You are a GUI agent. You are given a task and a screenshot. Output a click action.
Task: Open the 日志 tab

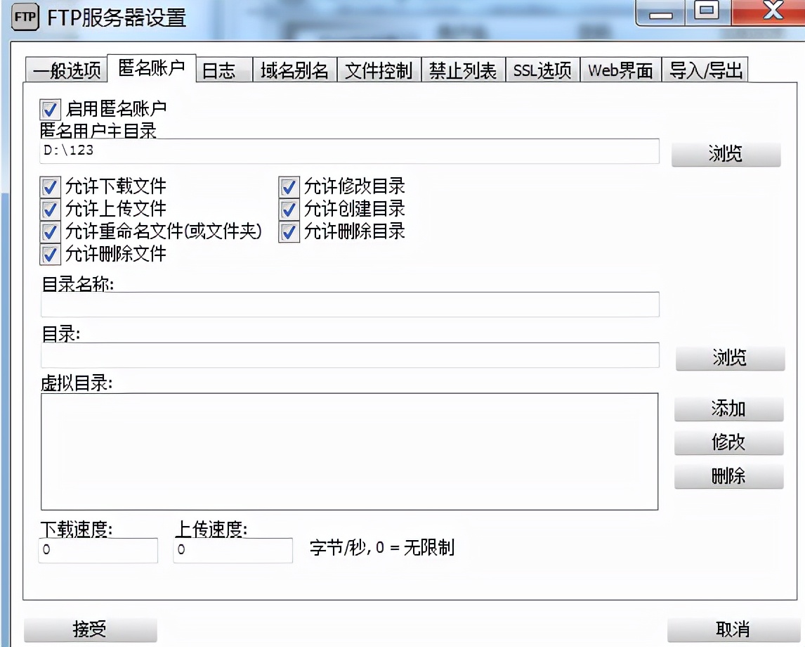pos(220,70)
